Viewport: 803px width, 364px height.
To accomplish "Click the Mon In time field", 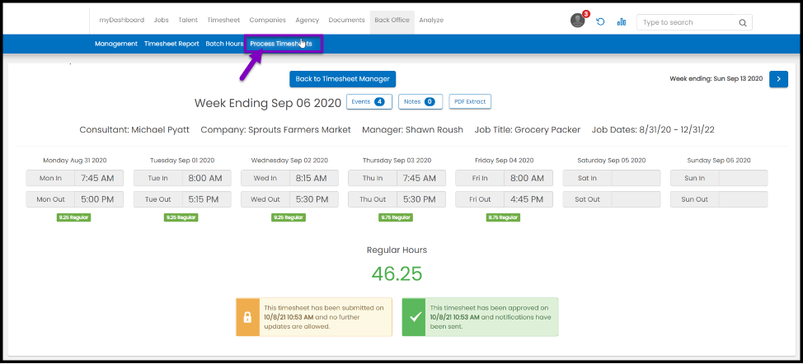I will [99, 178].
